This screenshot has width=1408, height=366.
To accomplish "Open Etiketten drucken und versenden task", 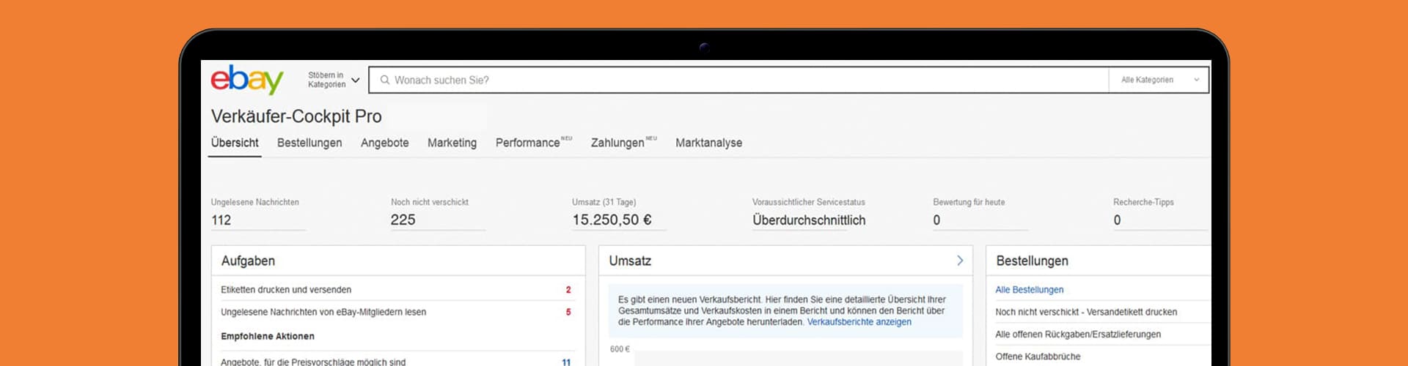I will tap(286, 290).
